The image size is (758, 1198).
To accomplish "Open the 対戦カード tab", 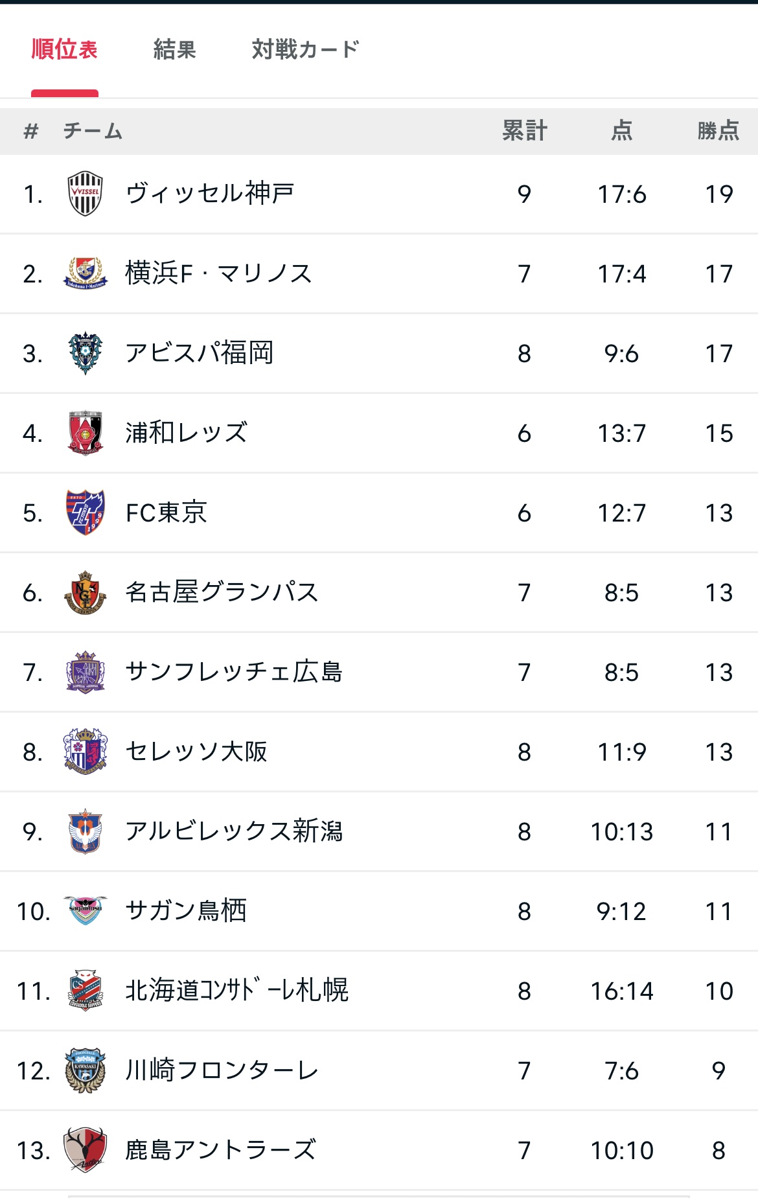I will point(304,49).
